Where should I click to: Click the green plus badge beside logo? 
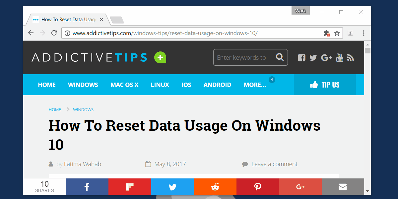(160, 57)
